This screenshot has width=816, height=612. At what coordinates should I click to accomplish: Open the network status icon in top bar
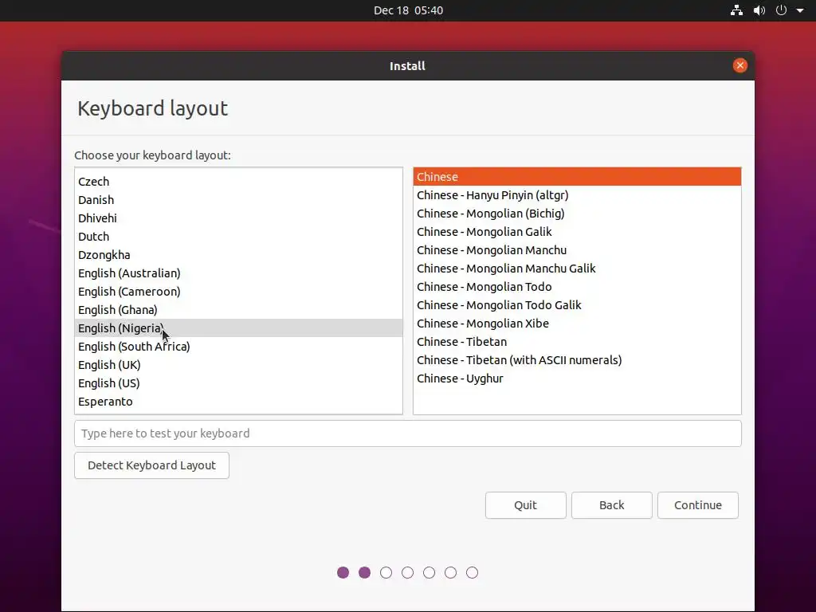tap(736, 10)
